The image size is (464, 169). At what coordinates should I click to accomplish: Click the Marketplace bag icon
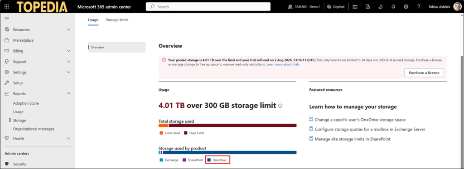click(x=7, y=40)
